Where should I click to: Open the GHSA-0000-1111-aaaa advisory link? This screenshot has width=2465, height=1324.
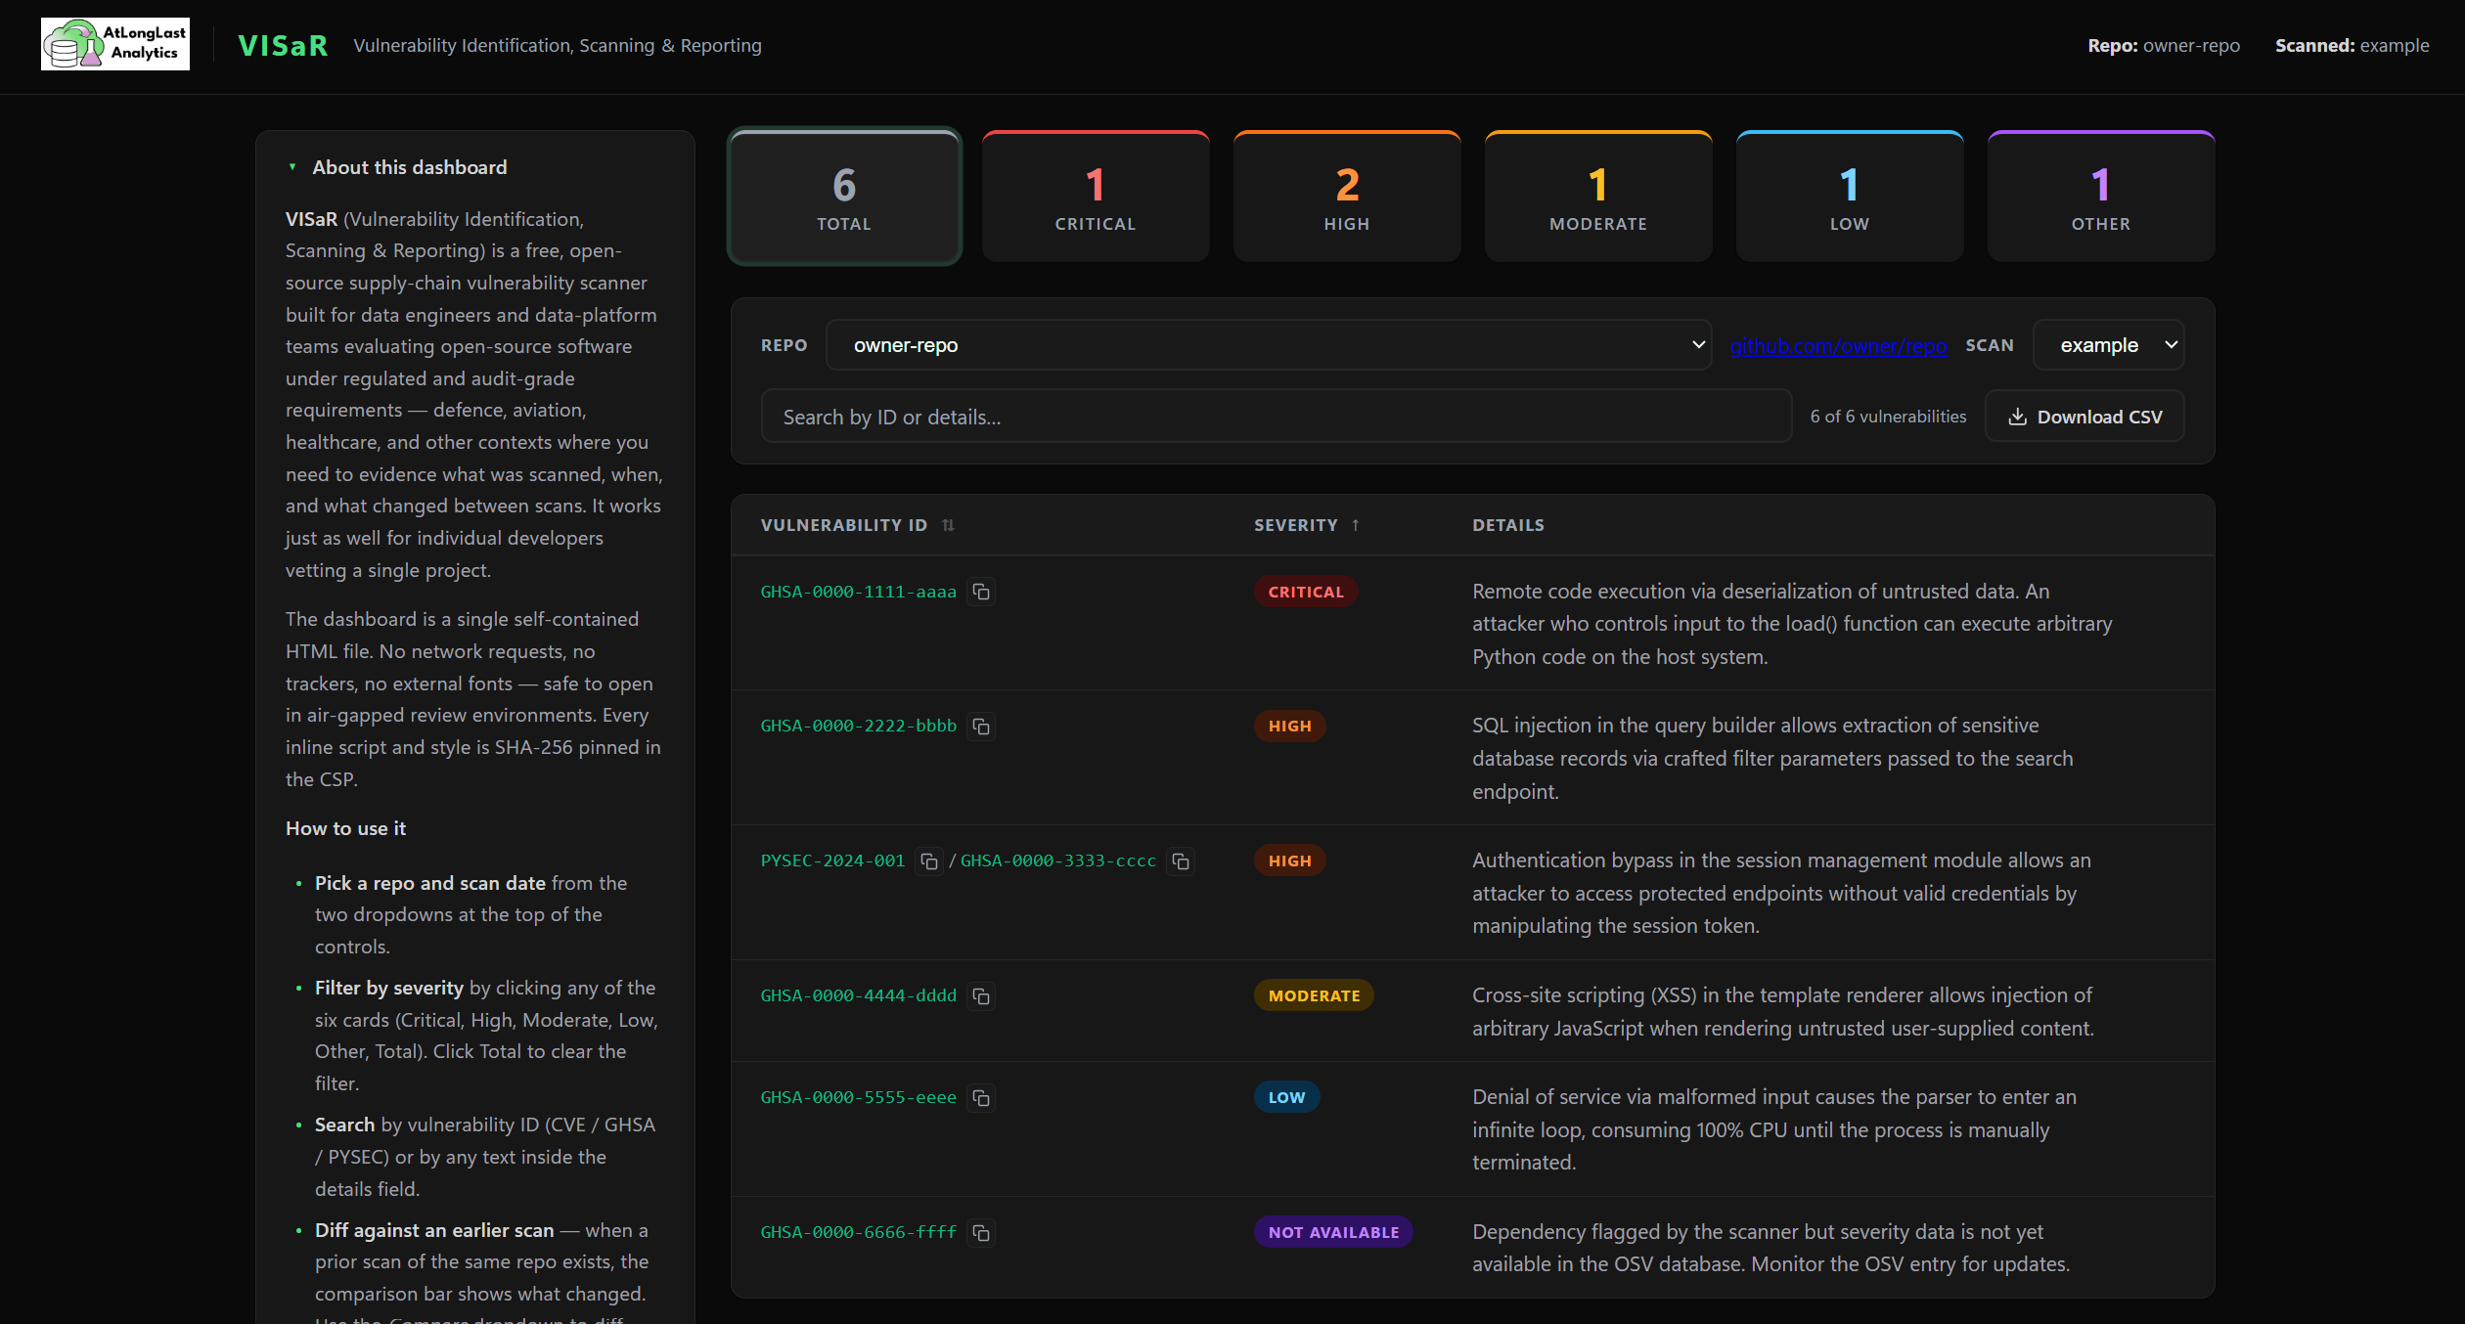coord(859,592)
